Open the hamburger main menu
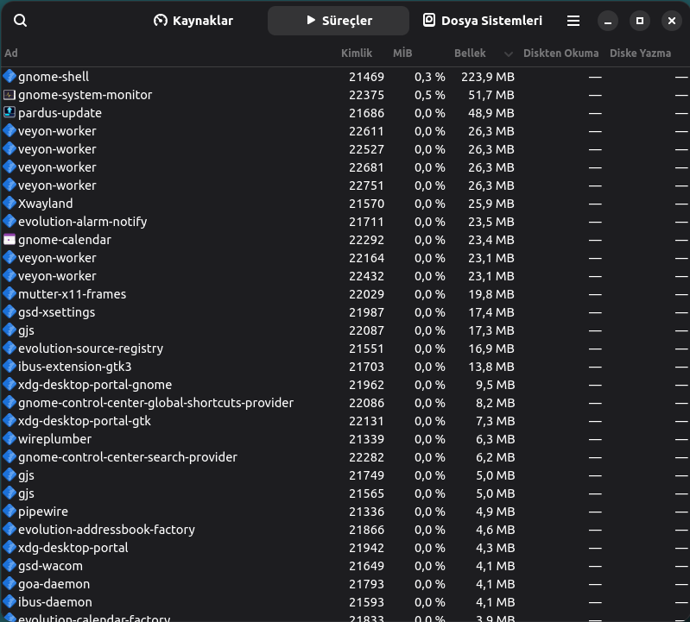This screenshot has width=690, height=622. [573, 21]
